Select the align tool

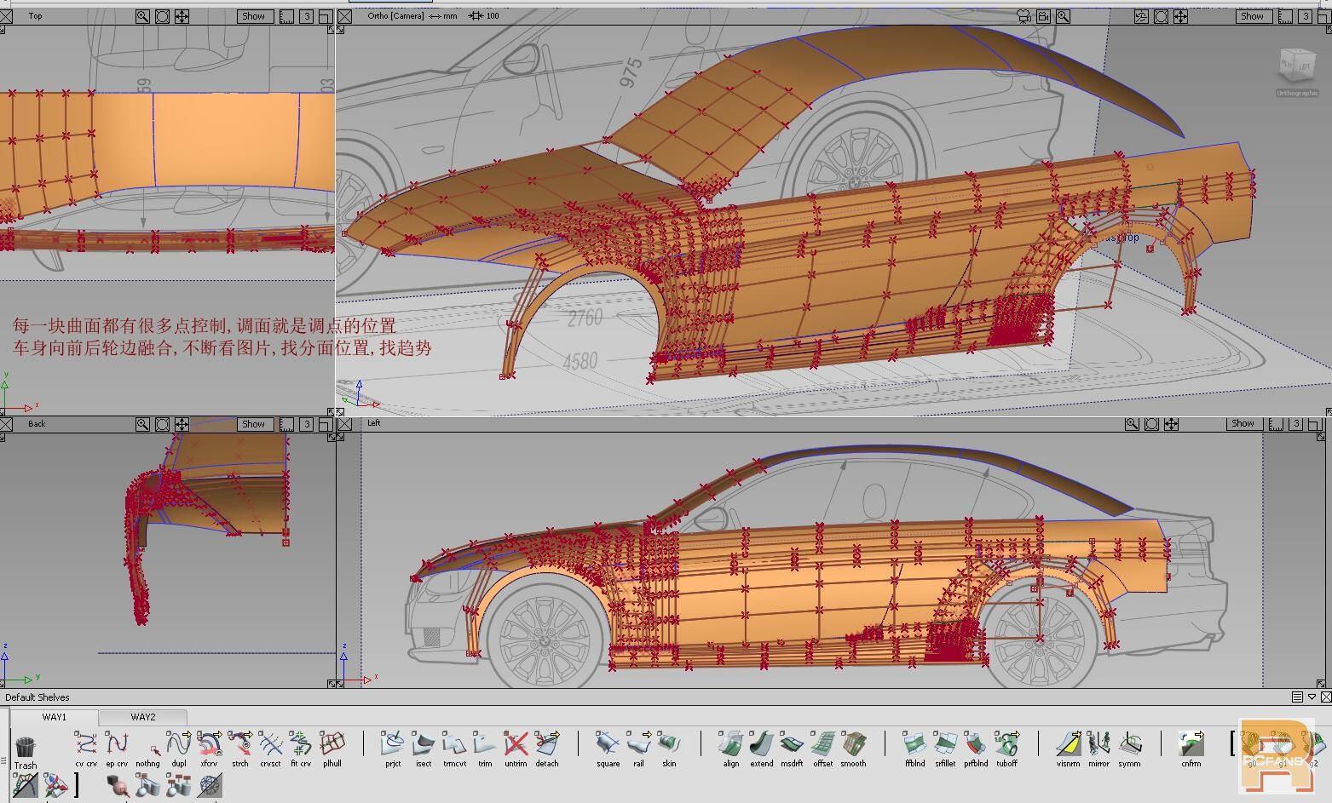point(731,749)
